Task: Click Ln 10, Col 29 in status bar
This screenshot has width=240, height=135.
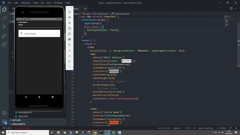Action: tap(164, 128)
